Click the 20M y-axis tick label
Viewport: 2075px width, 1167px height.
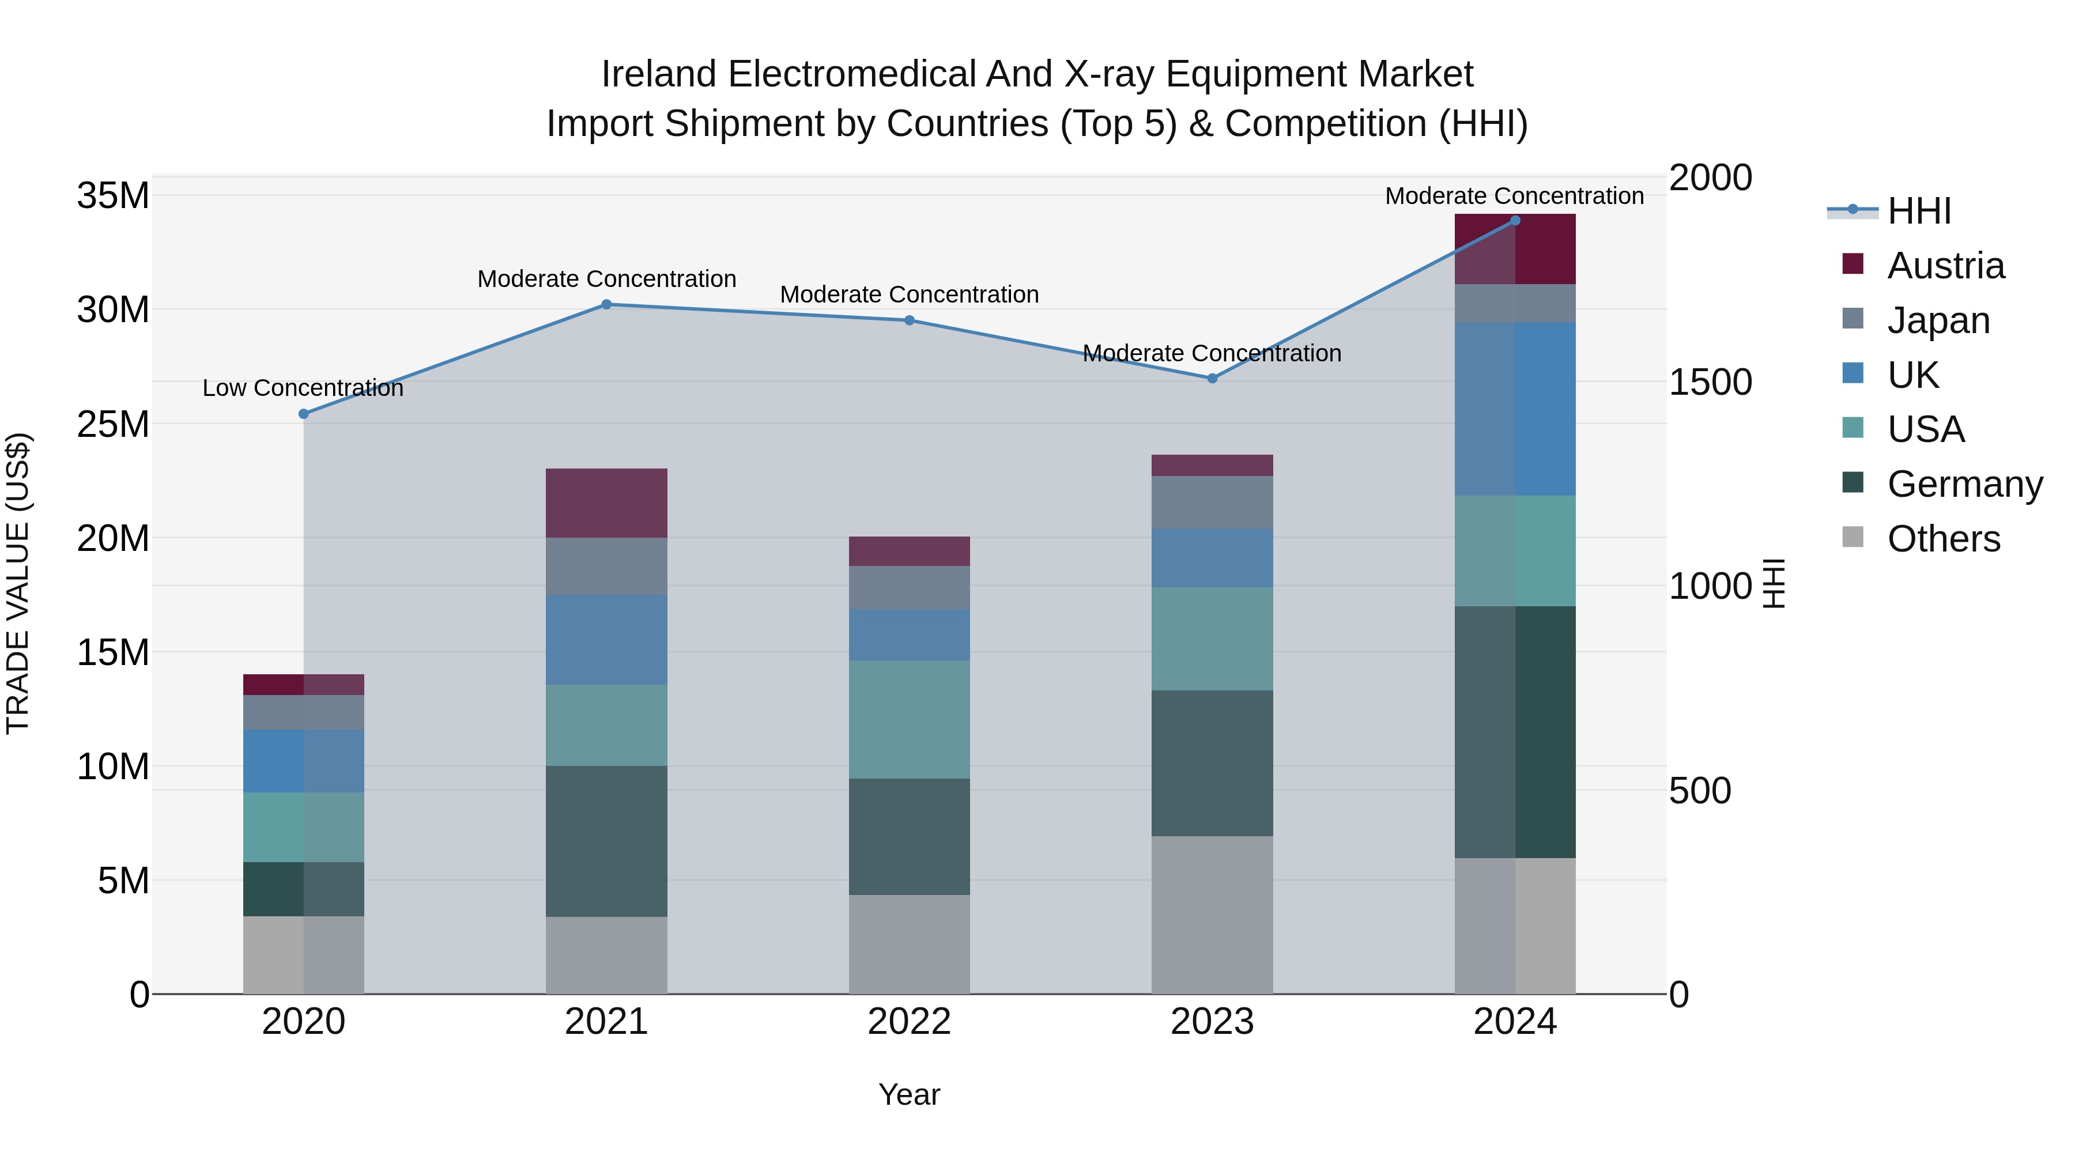point(113,538)
